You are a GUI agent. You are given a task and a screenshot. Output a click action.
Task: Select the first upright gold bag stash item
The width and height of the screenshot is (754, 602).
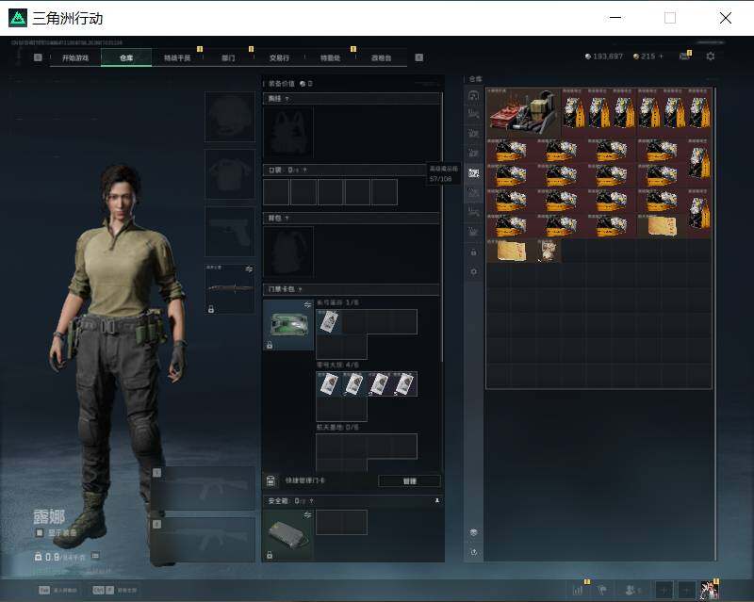(x=574, y=112)
